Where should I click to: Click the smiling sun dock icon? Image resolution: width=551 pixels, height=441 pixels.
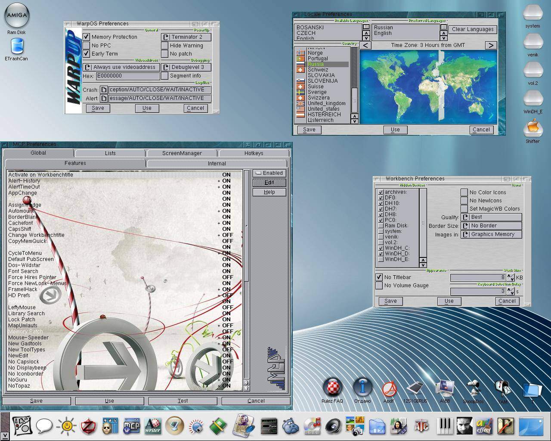66,426
